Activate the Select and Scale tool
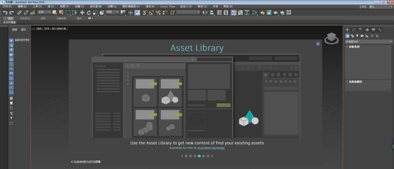394x169 pixels. click(x=95, y=13)
